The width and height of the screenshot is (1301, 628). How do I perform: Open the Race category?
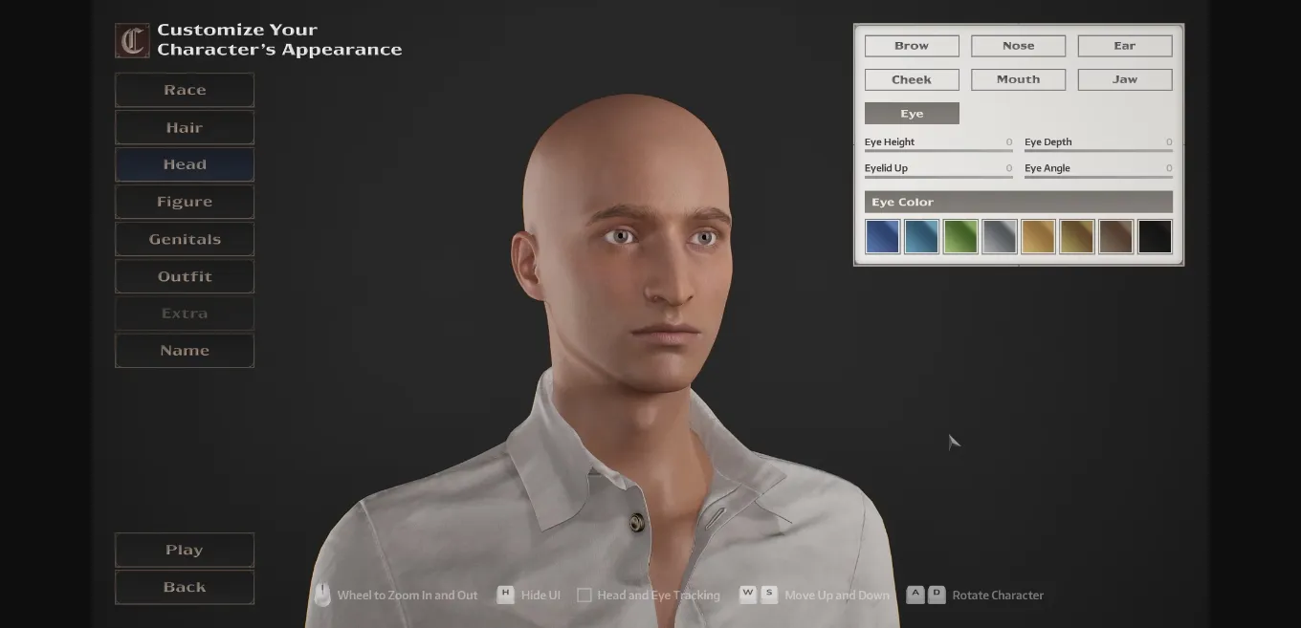(x=185, y=90)
